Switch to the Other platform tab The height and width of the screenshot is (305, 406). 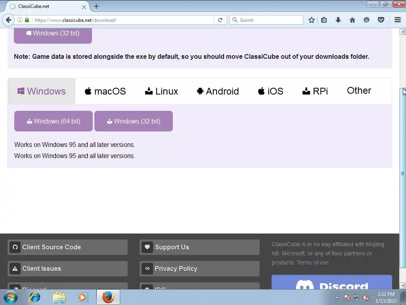(x=359, y=91)
